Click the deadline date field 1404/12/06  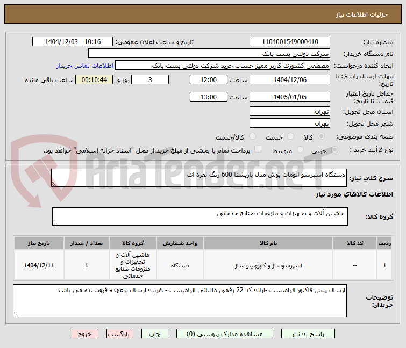tap(290, 79)
